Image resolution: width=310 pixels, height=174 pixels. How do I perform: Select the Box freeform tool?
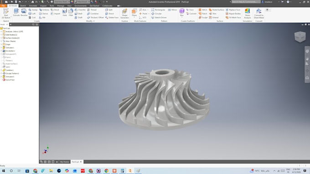click(x=182, y=12)
